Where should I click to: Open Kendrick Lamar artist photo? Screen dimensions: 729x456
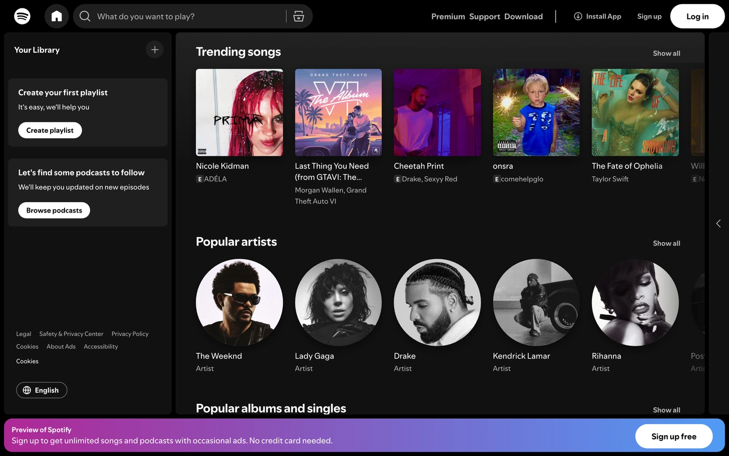click(536, 303)
